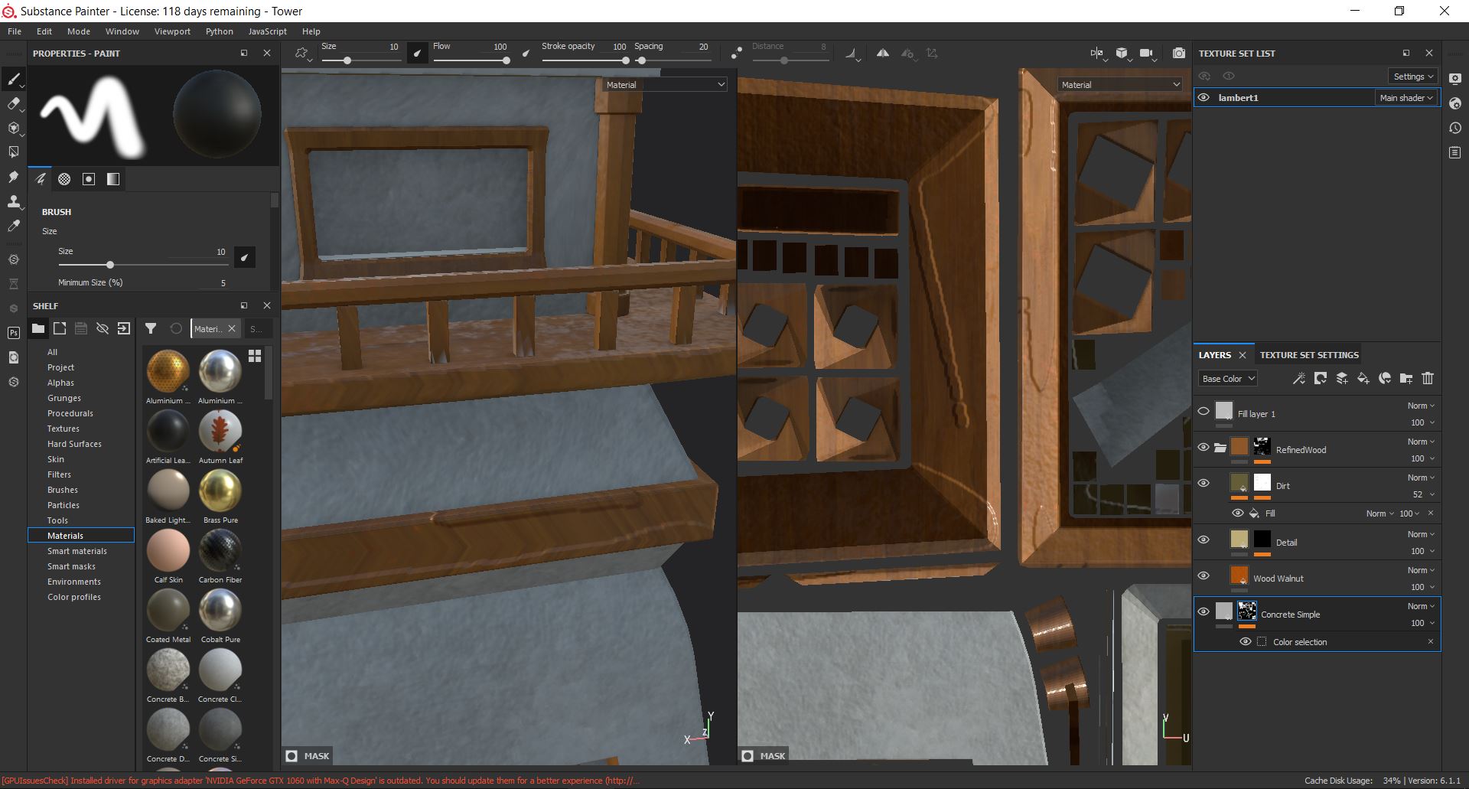Switch the 3D perspective cube icon
Viewport: 1469px width, 789px height.
point(1122,54)
